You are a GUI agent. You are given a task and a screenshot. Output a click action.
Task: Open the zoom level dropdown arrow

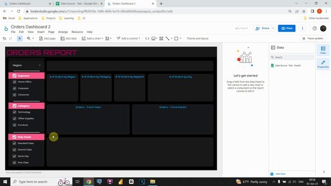click(x=33, y=38)
